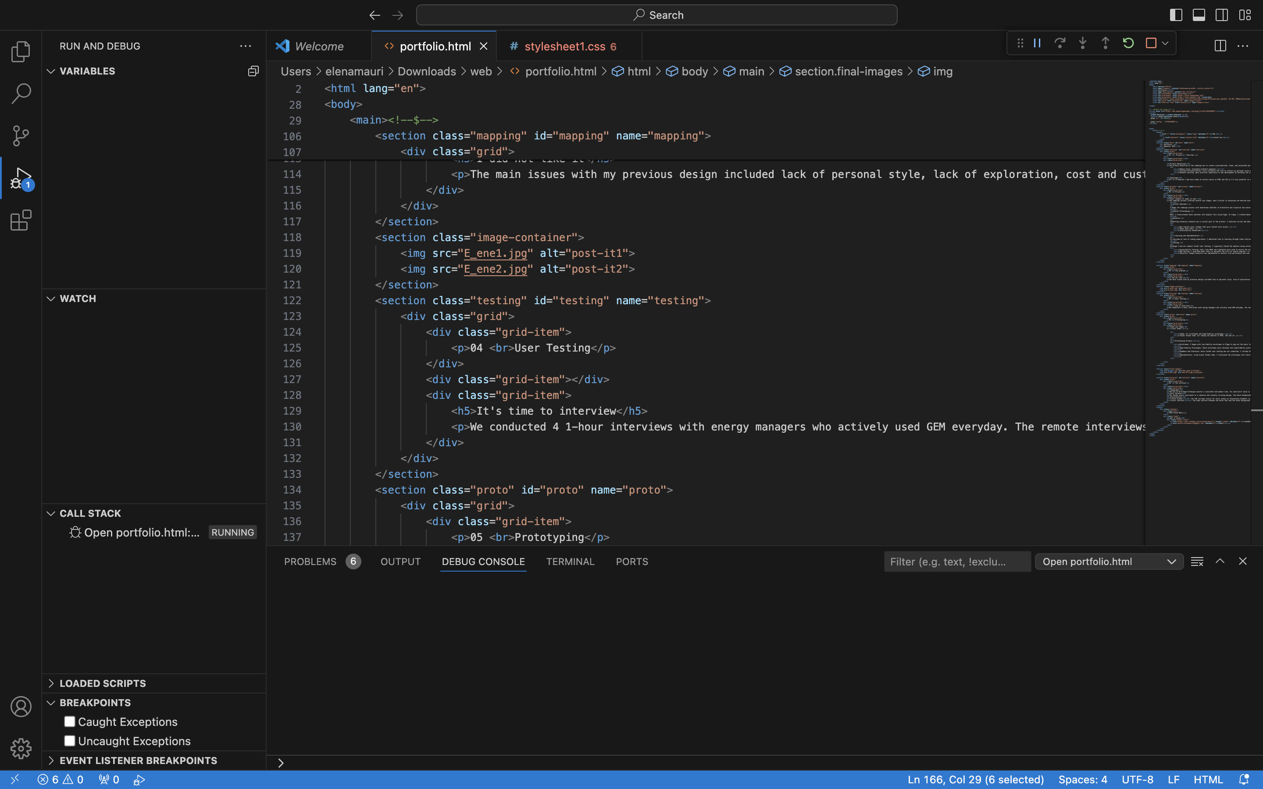Customize the editor layout
This screenshot has height=789, width=1263.
[1245, 15]
